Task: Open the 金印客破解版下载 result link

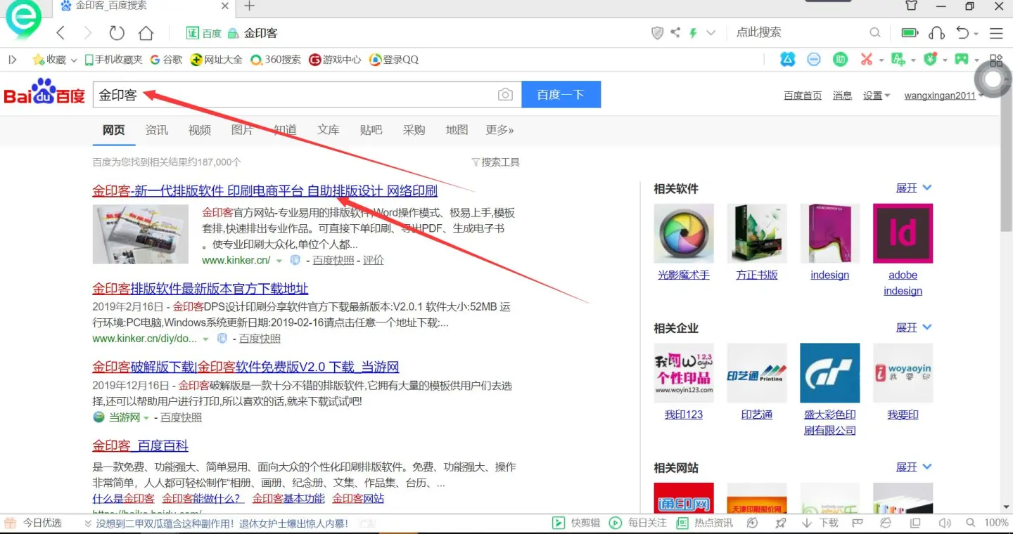Action: click(246, 367)
